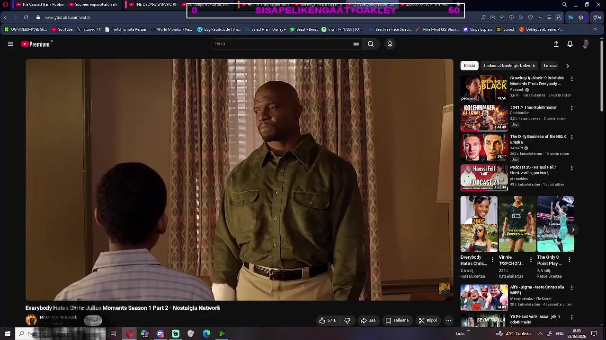The image size is (606, 340).
Task: Select the Lapsuu filter chip
Action: tap(552, 66)
